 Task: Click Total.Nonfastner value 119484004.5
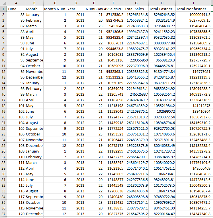[x=193, y=26]
